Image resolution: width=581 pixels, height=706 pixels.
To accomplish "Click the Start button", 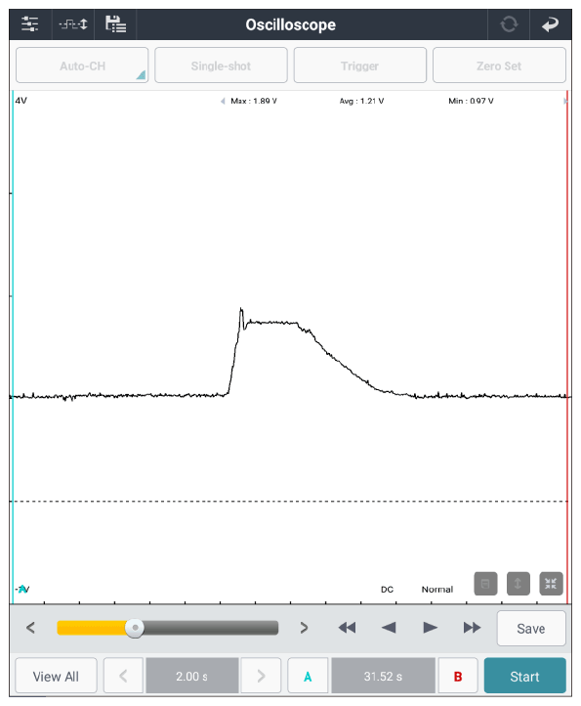I will (x=524, y=676).
